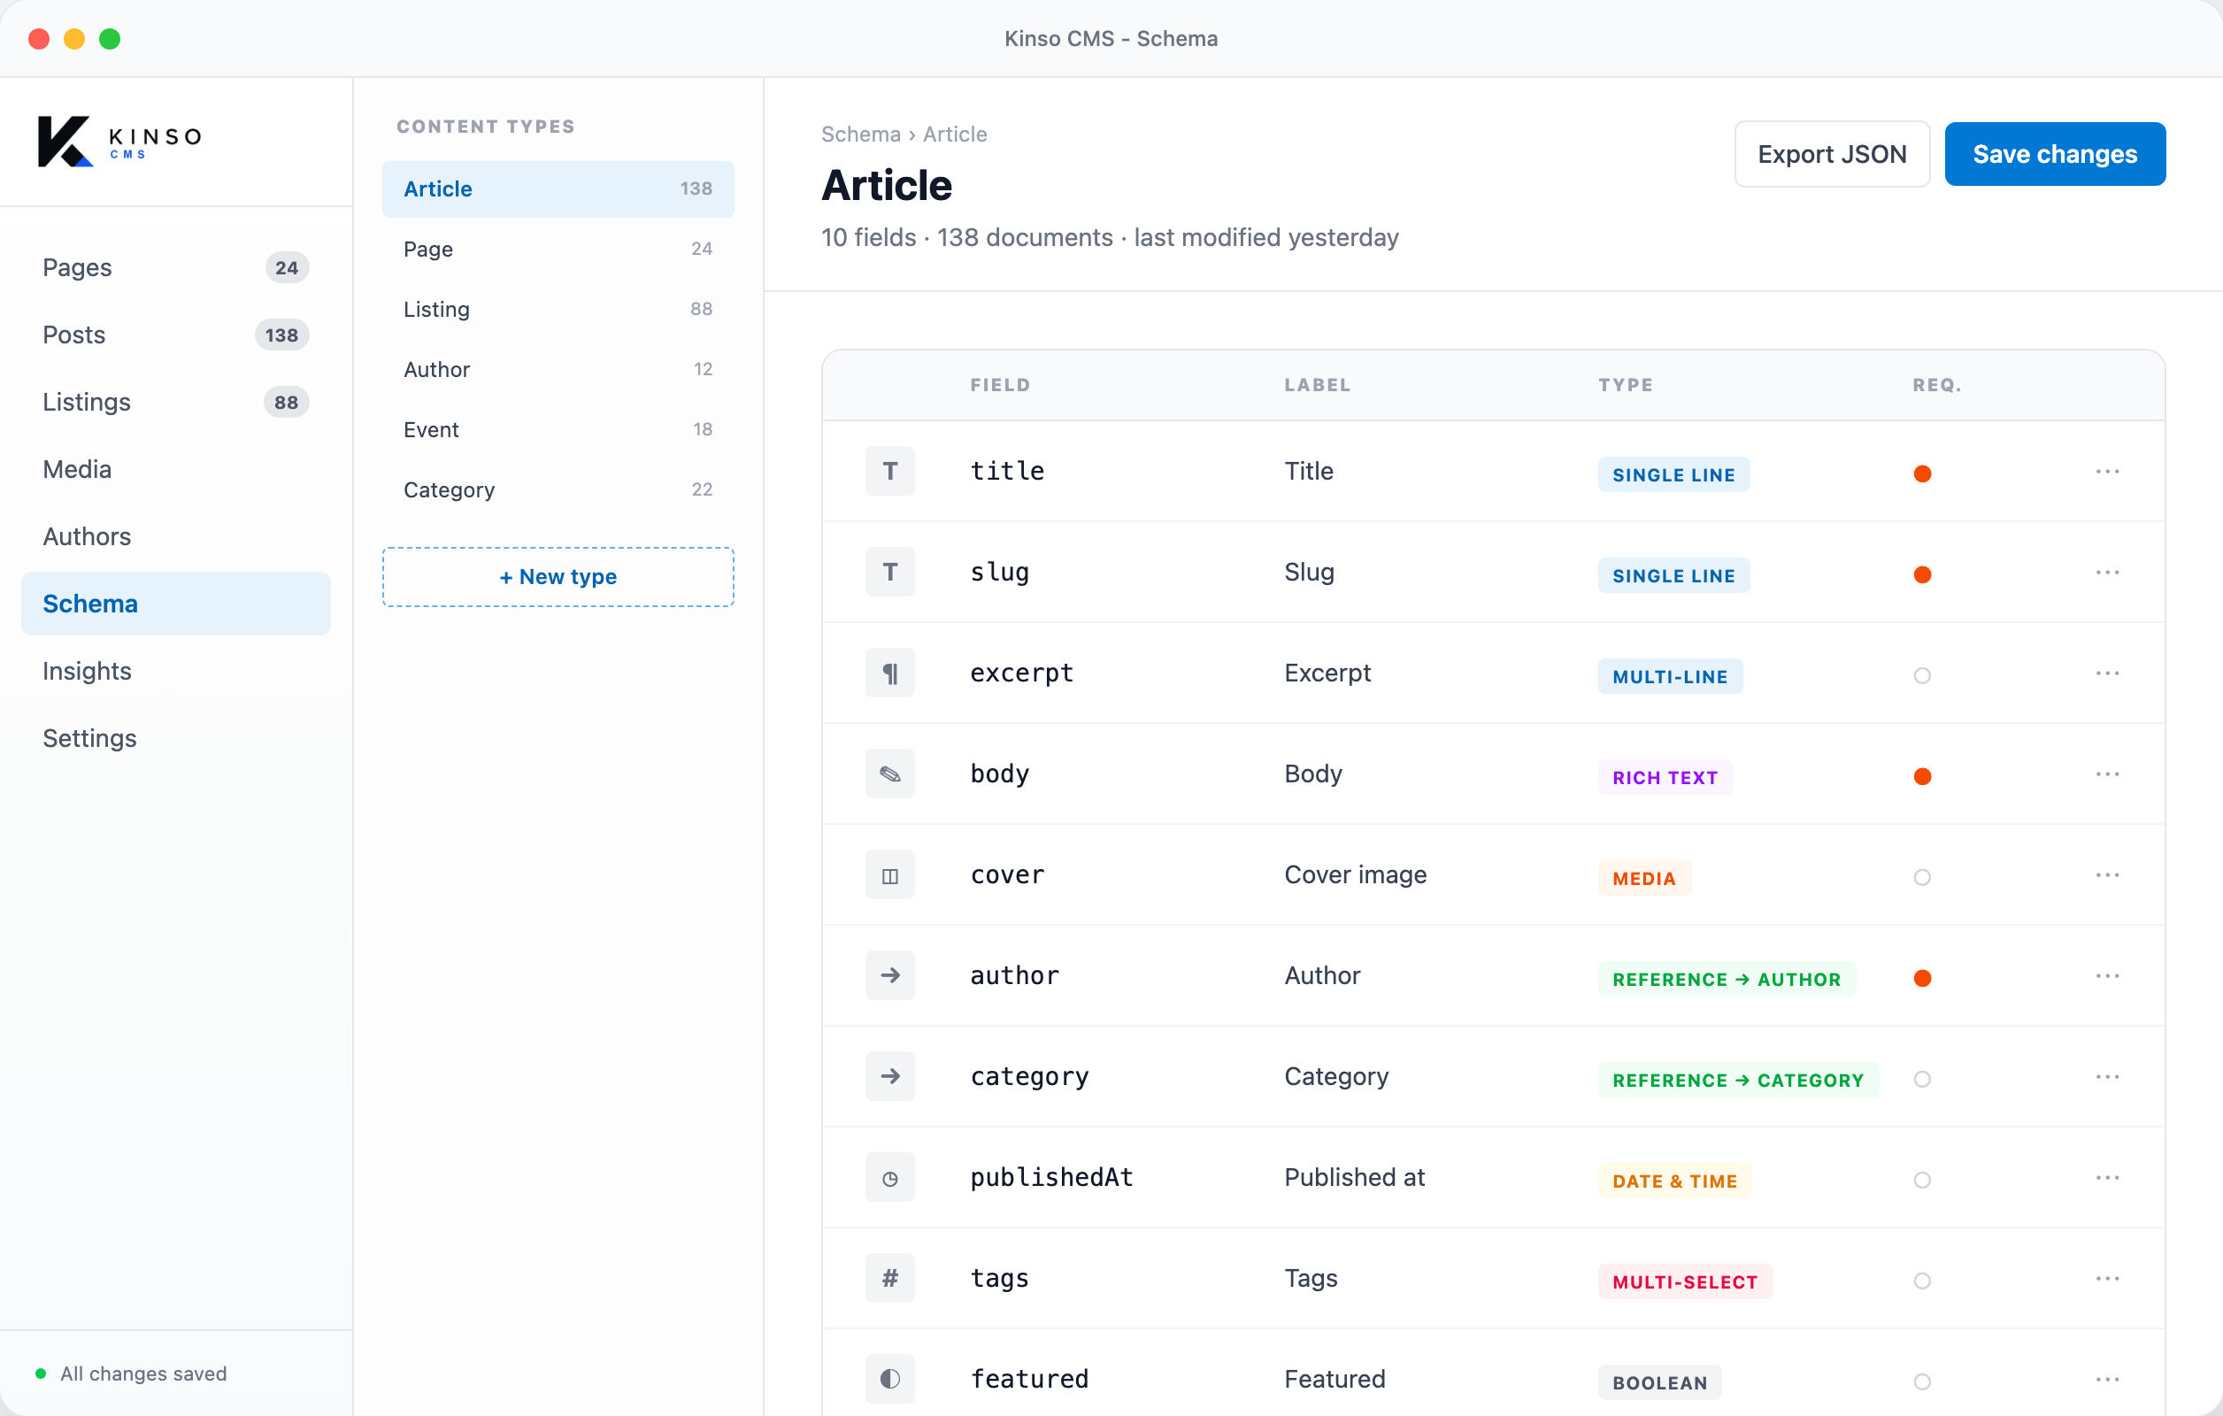The width and height of the screenshot is (2223, 1416).
Task: Select Schema in the sidebar
Action: point(175,604)
